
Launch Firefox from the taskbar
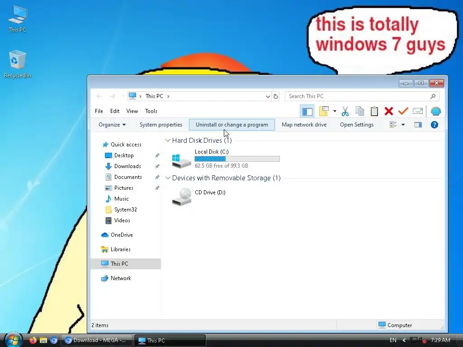[x=33, y=340]
